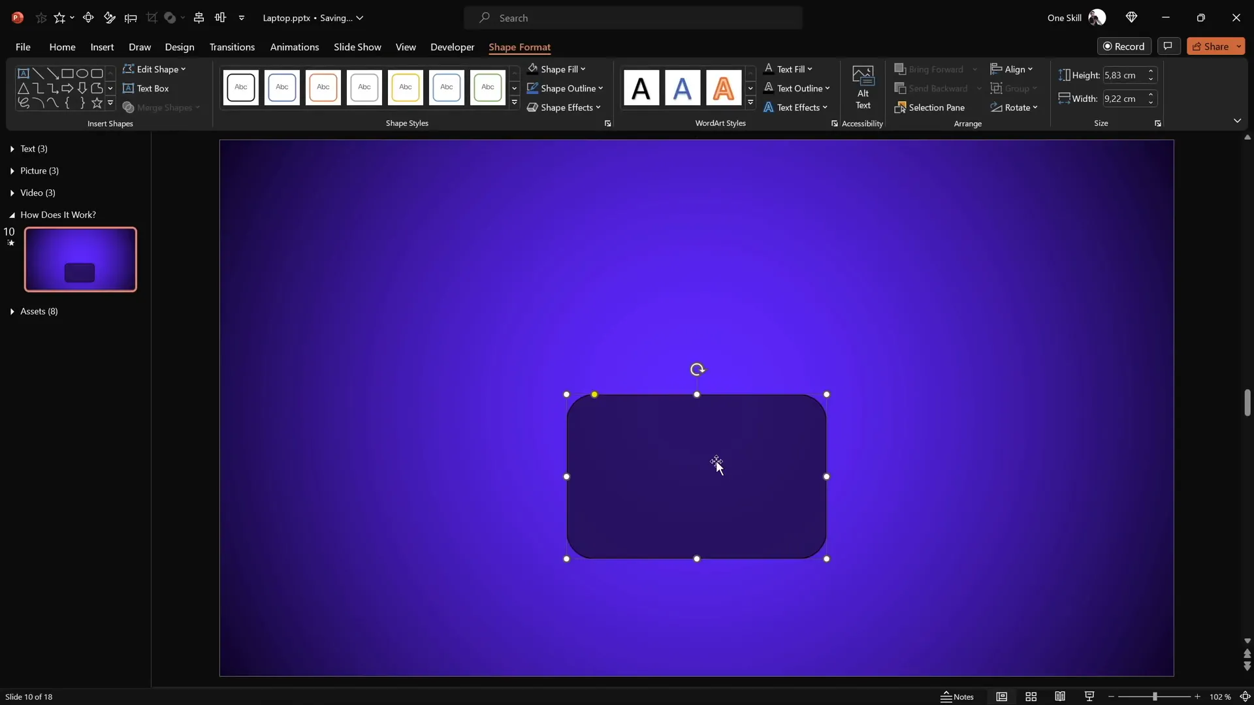
Task: Start Slide Show from status bar
Action: [x=1088, y=697]
